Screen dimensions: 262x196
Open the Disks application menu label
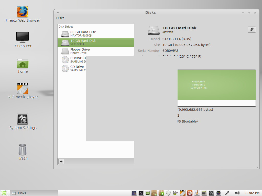(x=60, y=18)
